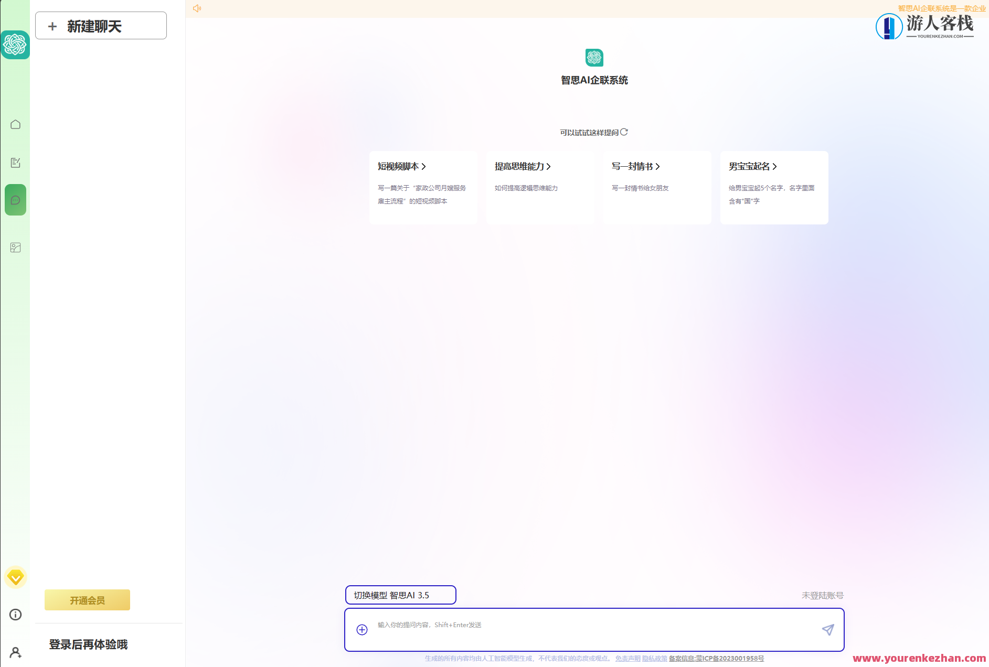Click the 新建聊天 button
The height and width of the screenshot is (667, 989).
pyautogui.click(x=100, y=26)
